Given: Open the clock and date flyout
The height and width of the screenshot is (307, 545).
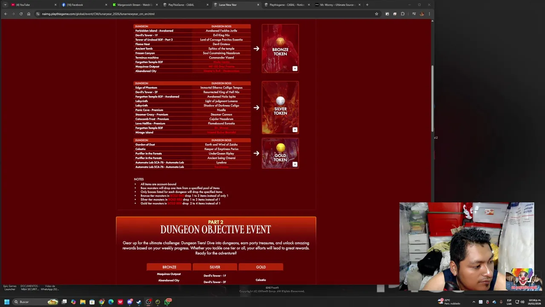Looking at the screenshot, I should click(534, 302).
